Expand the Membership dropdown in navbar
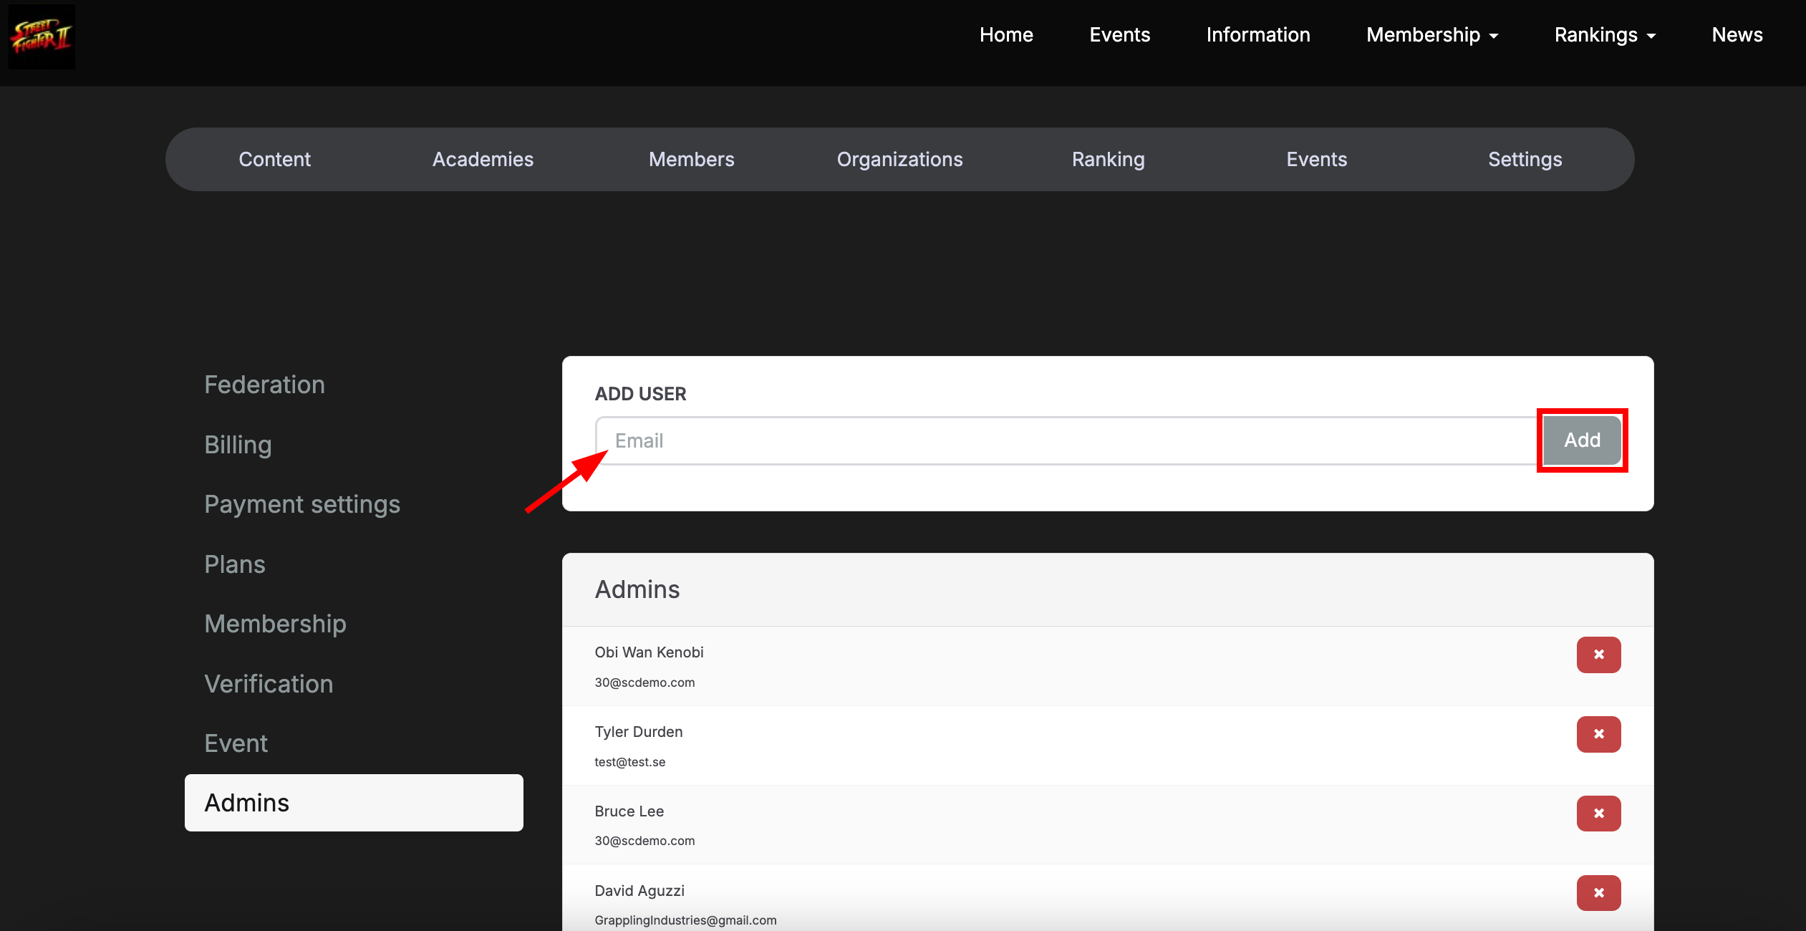1806x931 pixels. pyautogui.click(x=1432, y=35)
